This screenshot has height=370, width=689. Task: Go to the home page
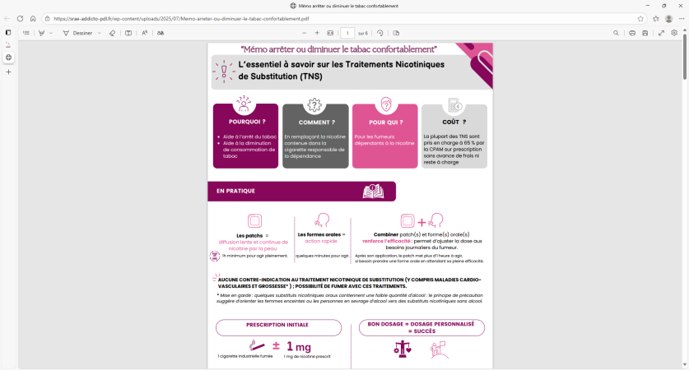coord(33,18)
